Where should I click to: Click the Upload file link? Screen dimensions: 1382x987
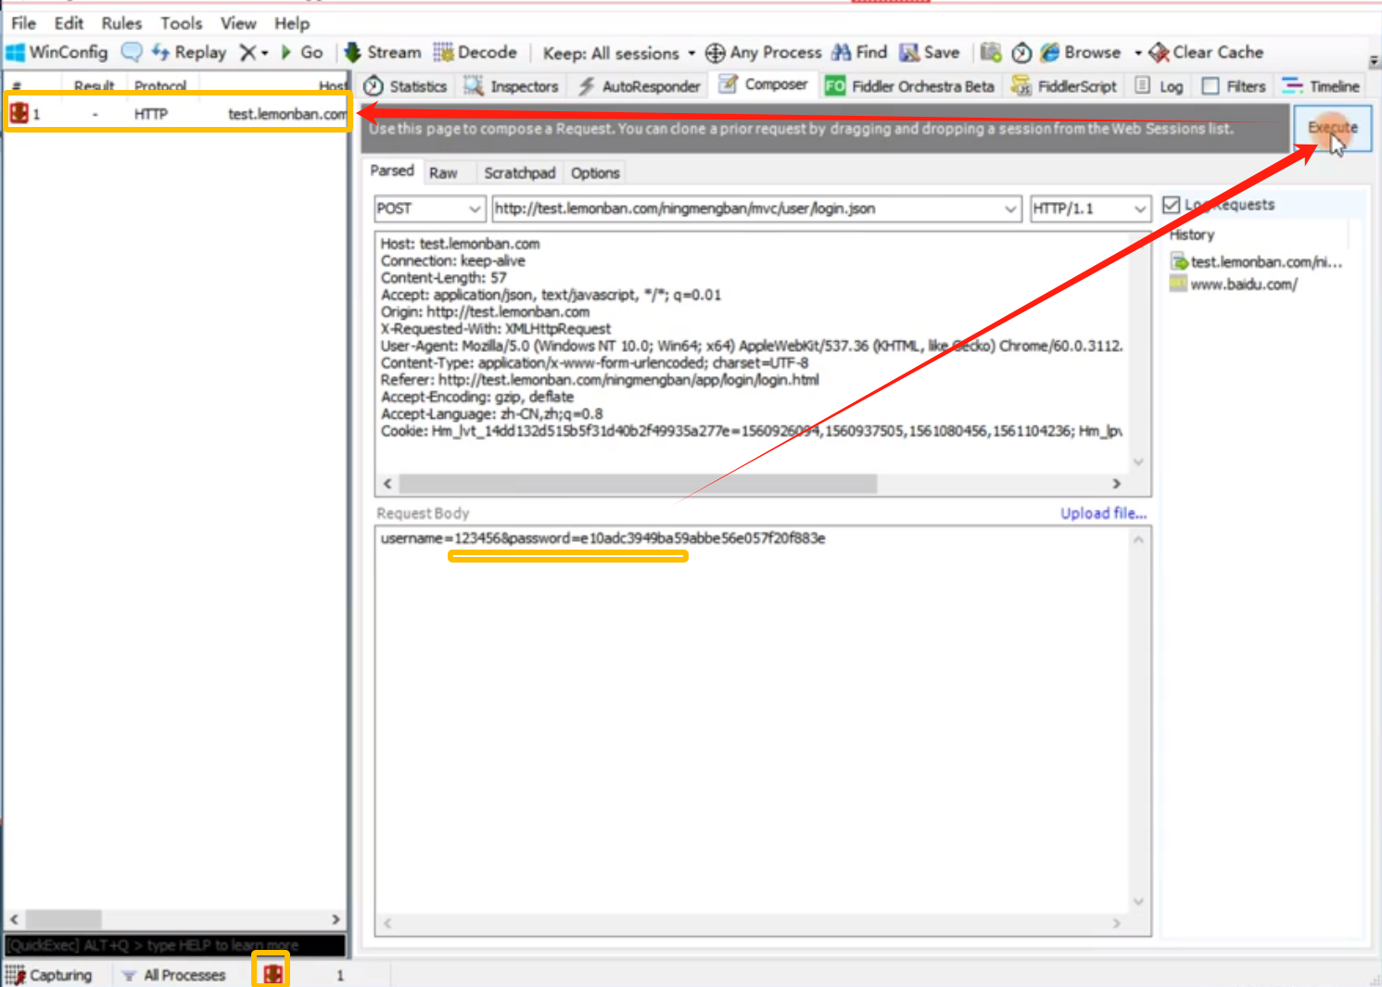coord(1103,513)
